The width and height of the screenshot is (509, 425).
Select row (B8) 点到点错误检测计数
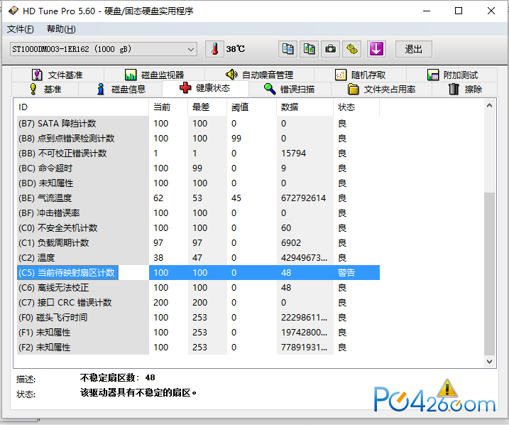point(198,139)
